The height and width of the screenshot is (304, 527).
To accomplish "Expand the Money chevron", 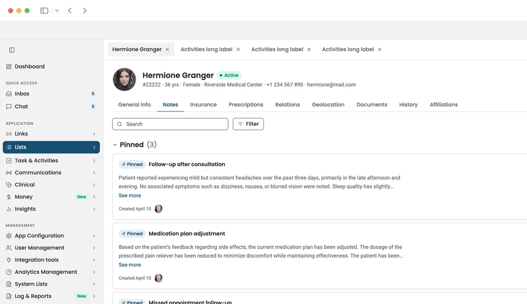I will pyautogui.click(x=94, y=197).
